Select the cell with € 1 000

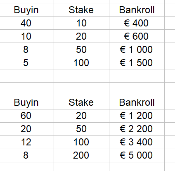pos(137,50)
